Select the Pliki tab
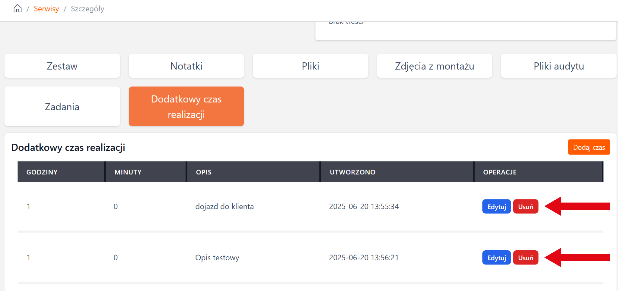Image resolution: width=618 pixels, height=291 pixels. coord(310,66)
